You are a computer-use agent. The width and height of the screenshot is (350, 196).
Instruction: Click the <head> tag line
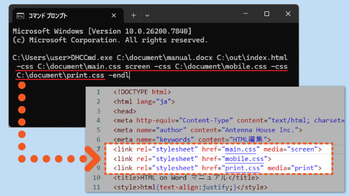click(125, 111)
